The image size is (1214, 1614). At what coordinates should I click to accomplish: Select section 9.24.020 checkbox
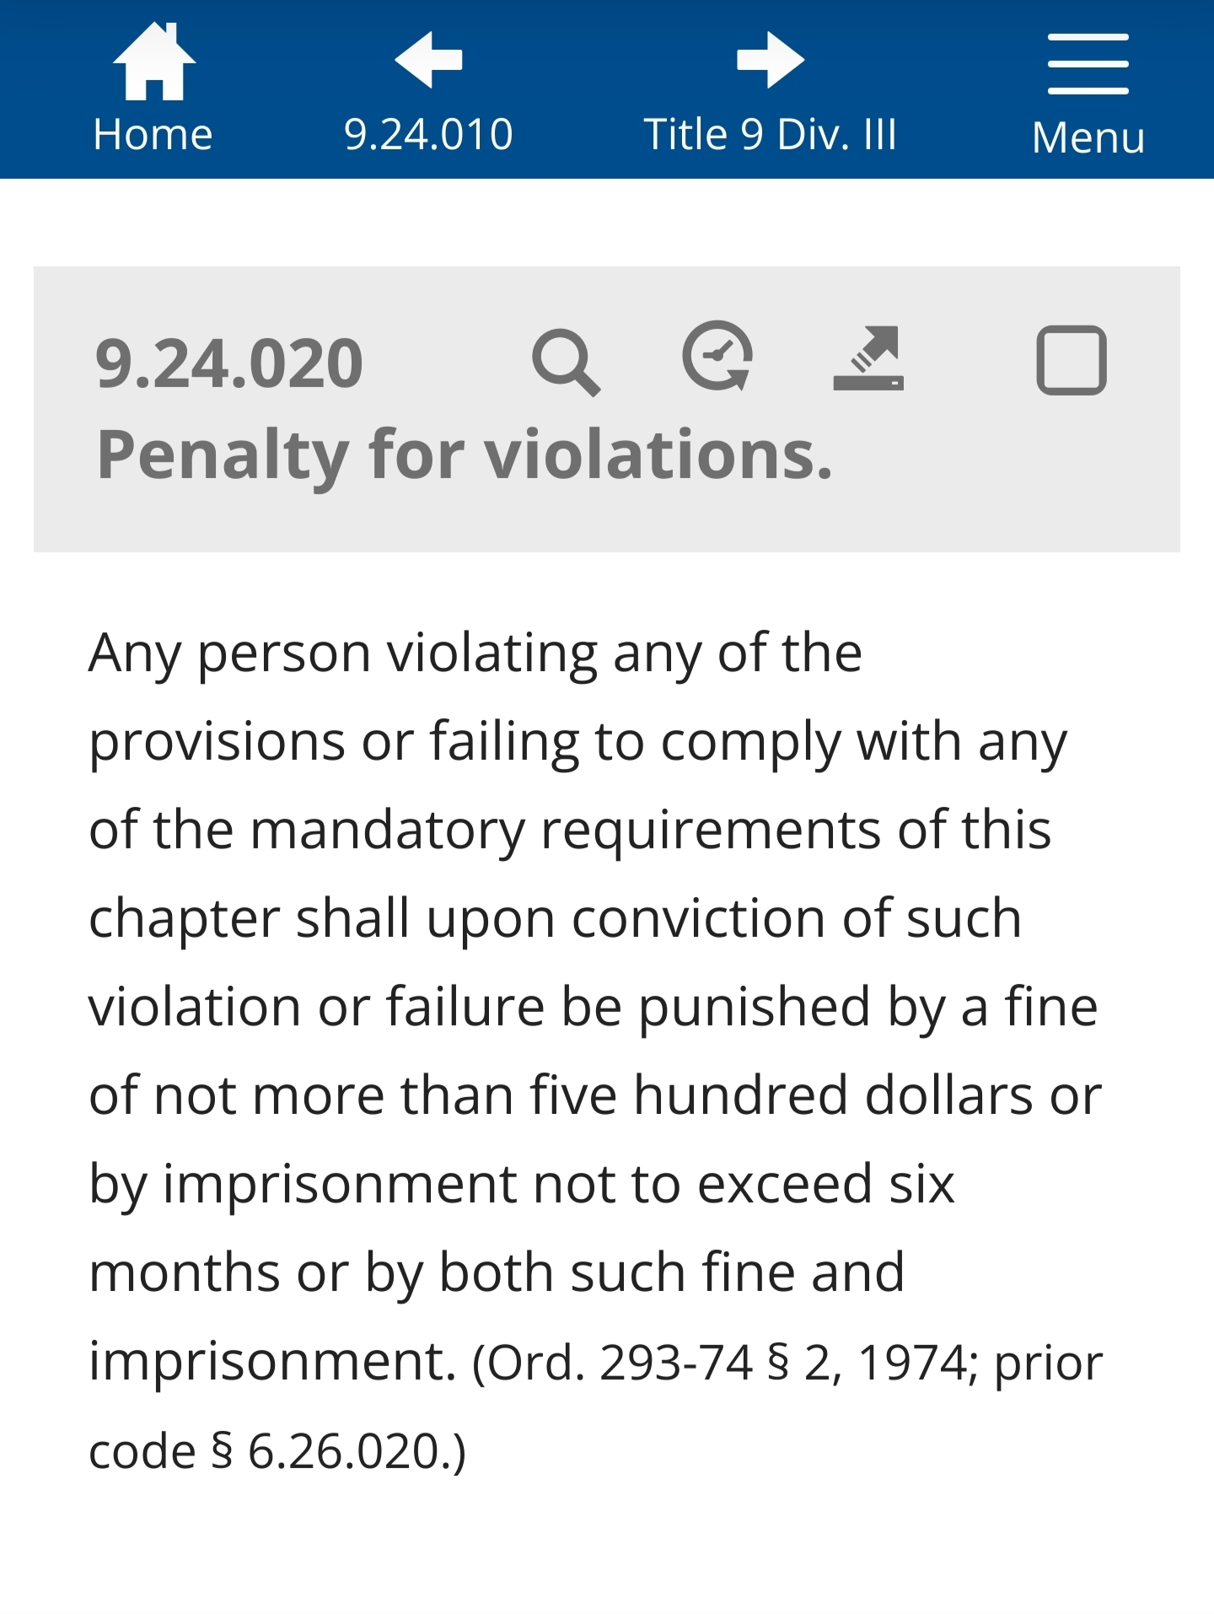[1071, 360]
